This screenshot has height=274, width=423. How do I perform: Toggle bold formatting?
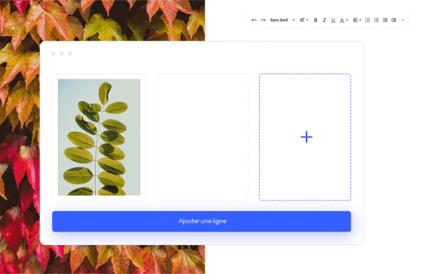[315, 20]
